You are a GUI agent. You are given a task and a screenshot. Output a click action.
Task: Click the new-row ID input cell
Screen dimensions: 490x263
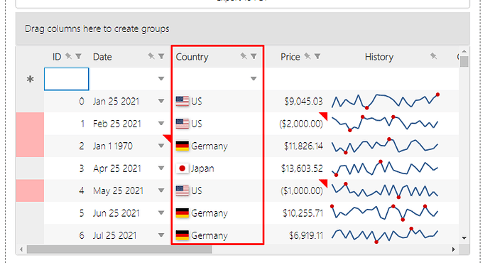67,79
